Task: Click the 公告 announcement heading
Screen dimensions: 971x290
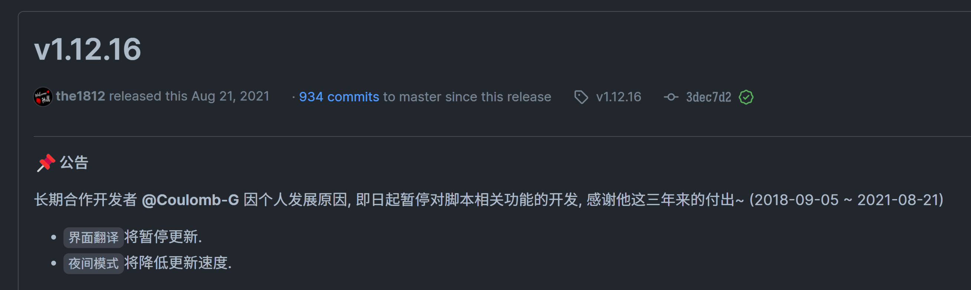Action: pyautogui.click(x=74, y=163)
